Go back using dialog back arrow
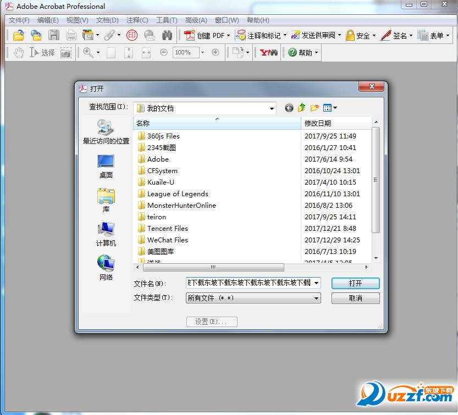Image resolution: width=458 pixels, height=415 pixels. 289,108
